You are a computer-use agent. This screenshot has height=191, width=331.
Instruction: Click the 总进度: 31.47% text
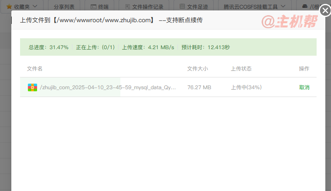coord(48,47)
